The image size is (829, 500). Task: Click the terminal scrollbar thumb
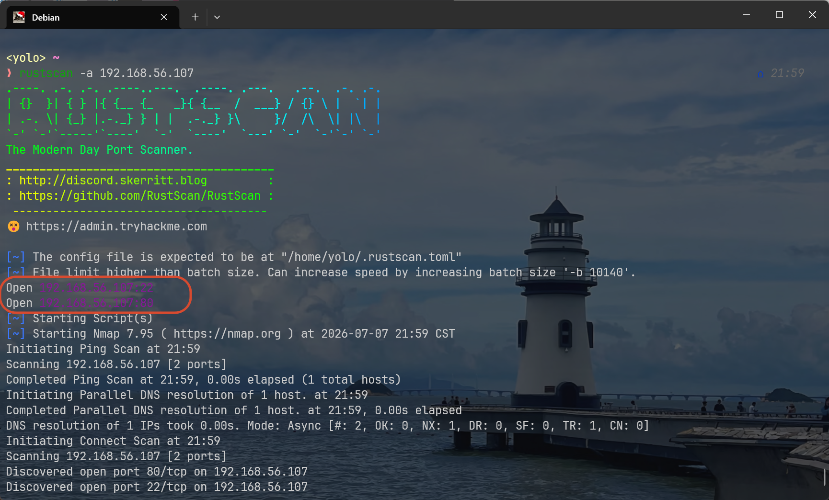(824, 477)
